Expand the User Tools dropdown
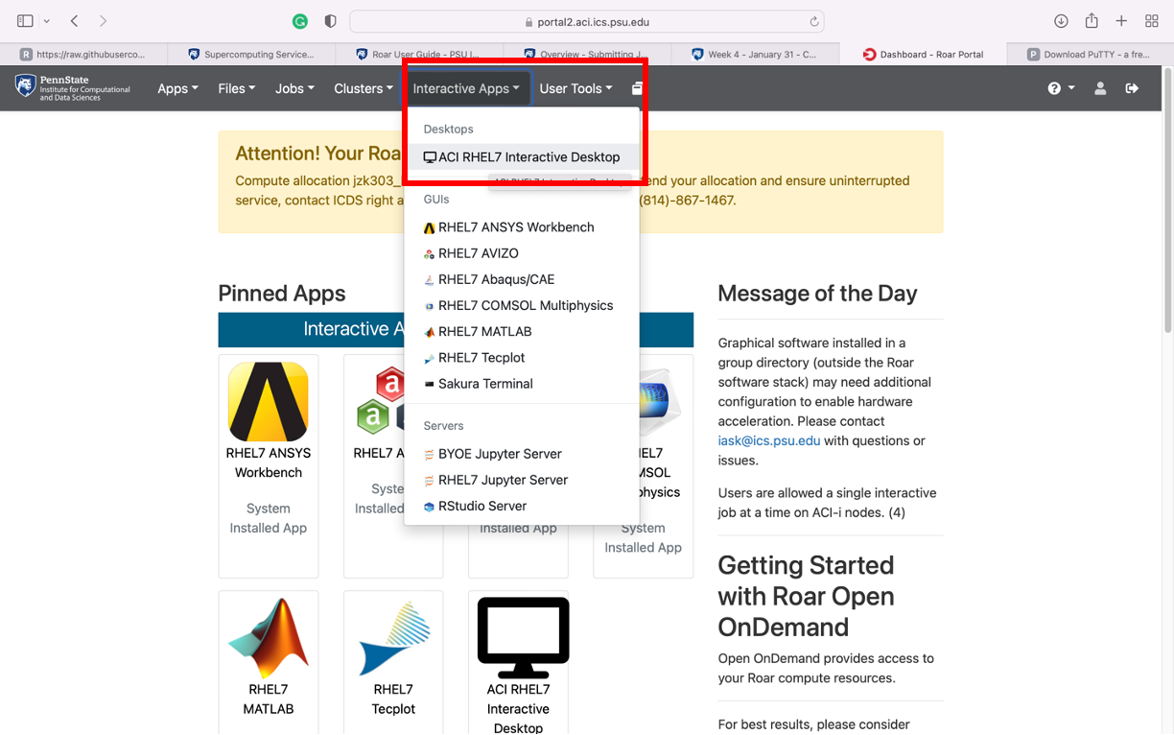Screen dimensions: 1174x735 click(x=575, y=88)
